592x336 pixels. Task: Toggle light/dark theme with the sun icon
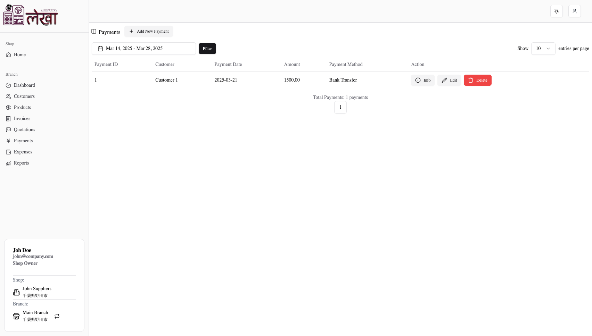[556, 11]
